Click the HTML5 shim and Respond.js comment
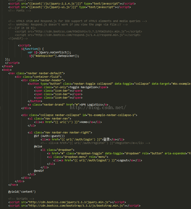 78,21
